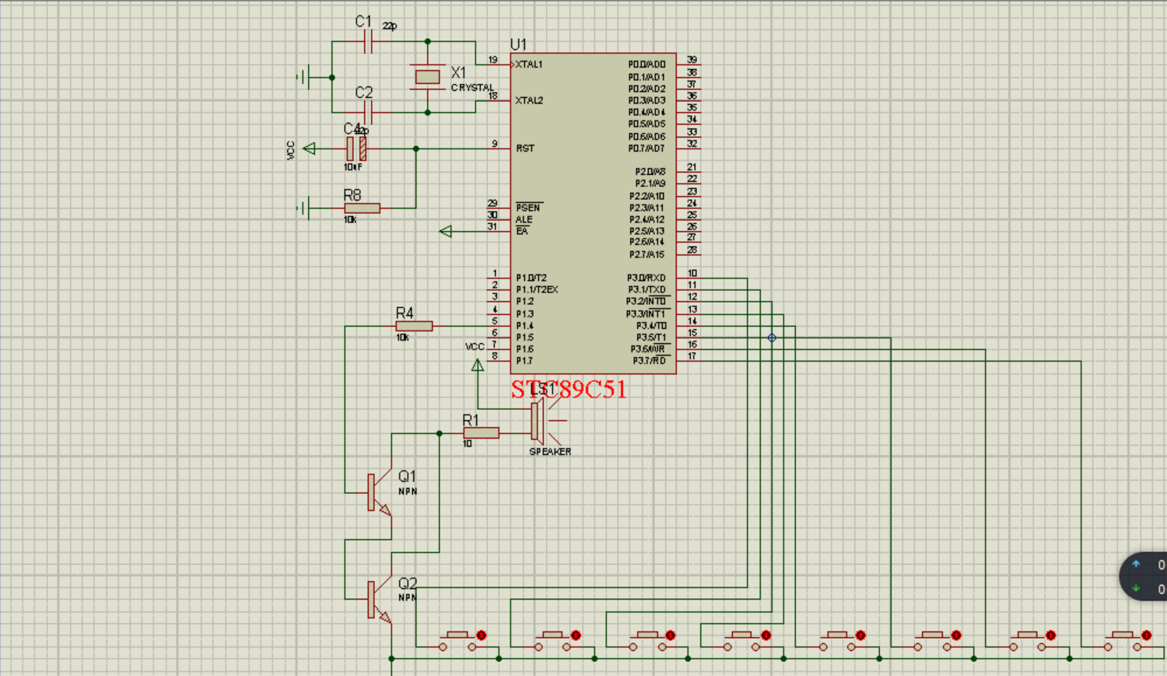Click pin number 39 on U1
1167x676 pixels.
click(x=692, y=59)
